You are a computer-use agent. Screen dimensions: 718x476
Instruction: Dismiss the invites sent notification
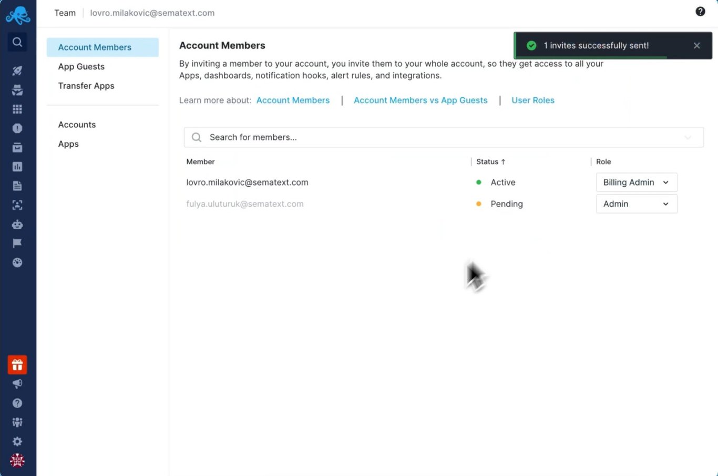coord(697,46)
